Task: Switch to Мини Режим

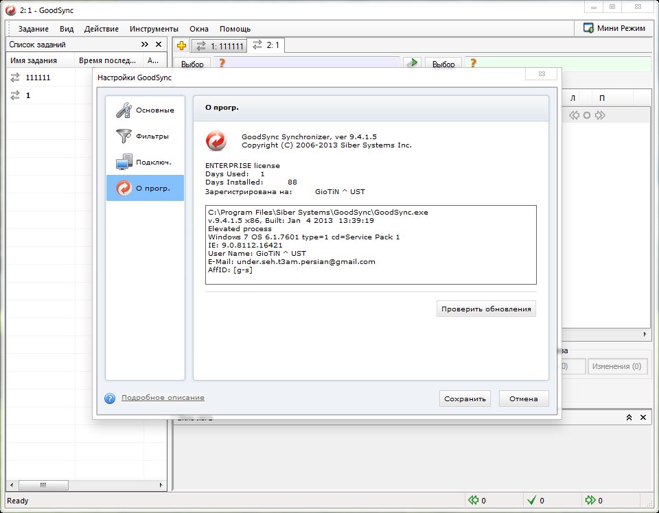Action: pos(614,28)
